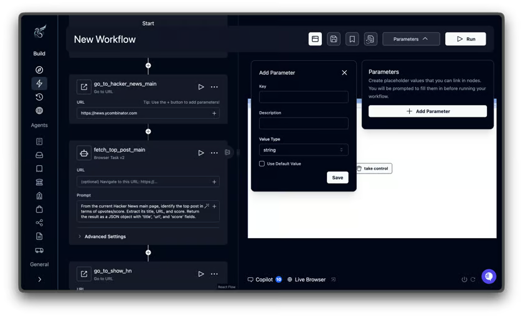Screen dimensions: 523x317
Task: Click the New Workflow title
Action: pos(105,39)
